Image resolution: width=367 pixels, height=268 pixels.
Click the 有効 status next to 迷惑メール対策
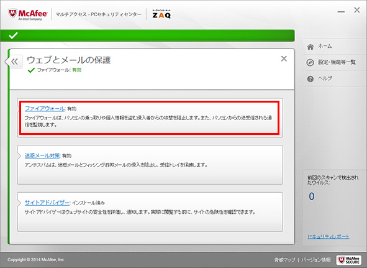pyautogui.click(x=67, y=156)
